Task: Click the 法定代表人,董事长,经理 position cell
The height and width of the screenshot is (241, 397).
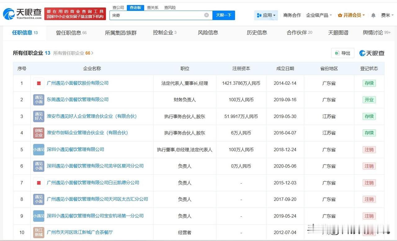Action: click(185, 83)
